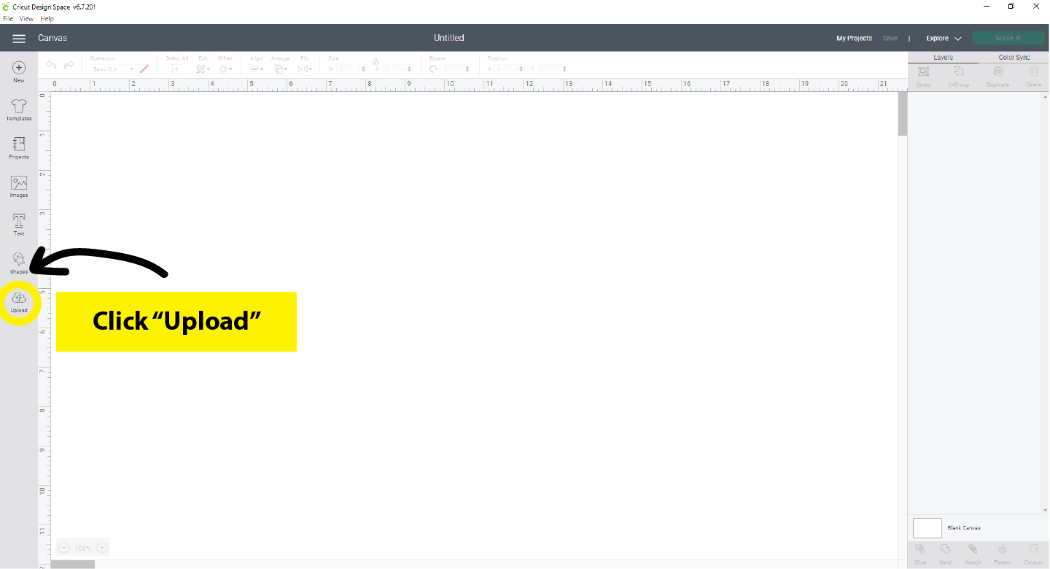
Task: Click the width size stepper arrows
Action: click(x=363, y=69)
